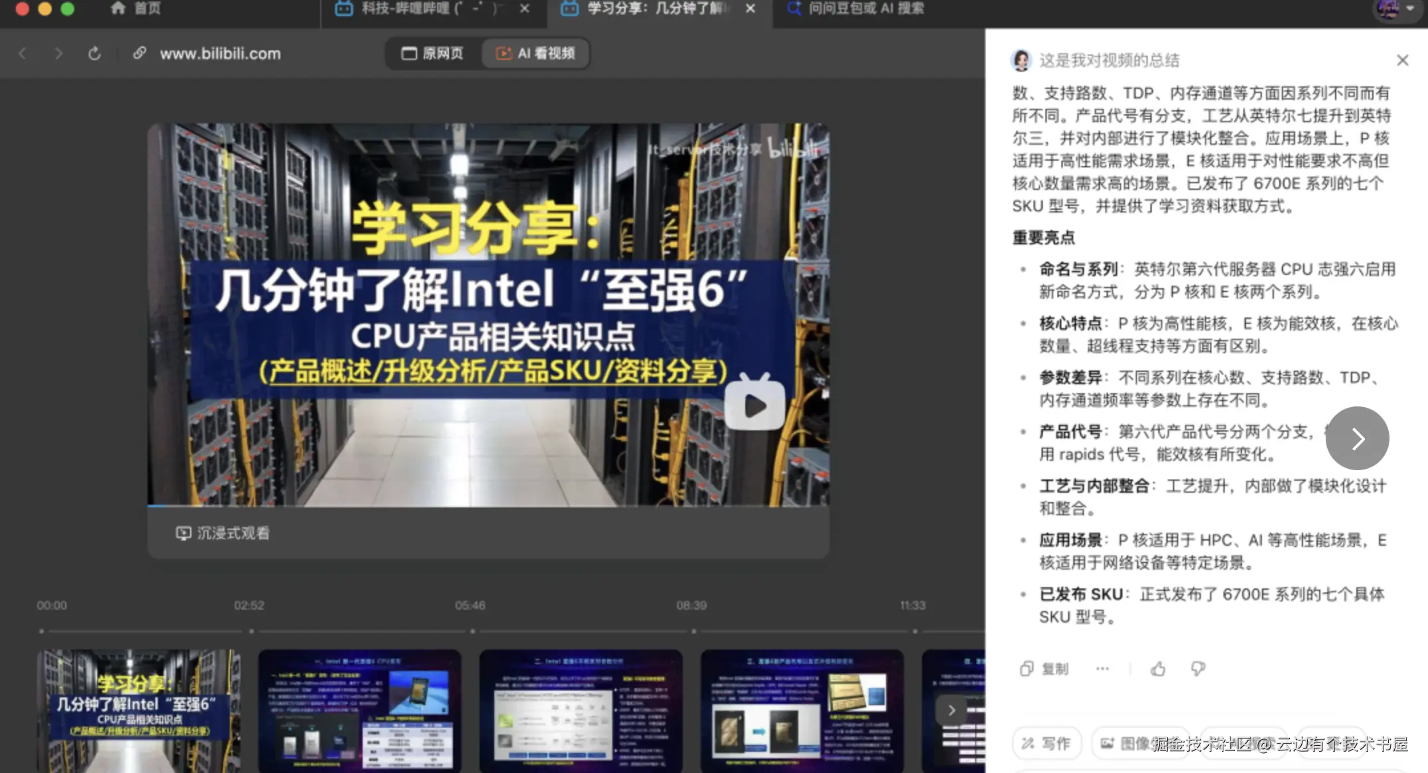Close the video summary panel
This screenshot has height=773, width=1428.
1402,60
